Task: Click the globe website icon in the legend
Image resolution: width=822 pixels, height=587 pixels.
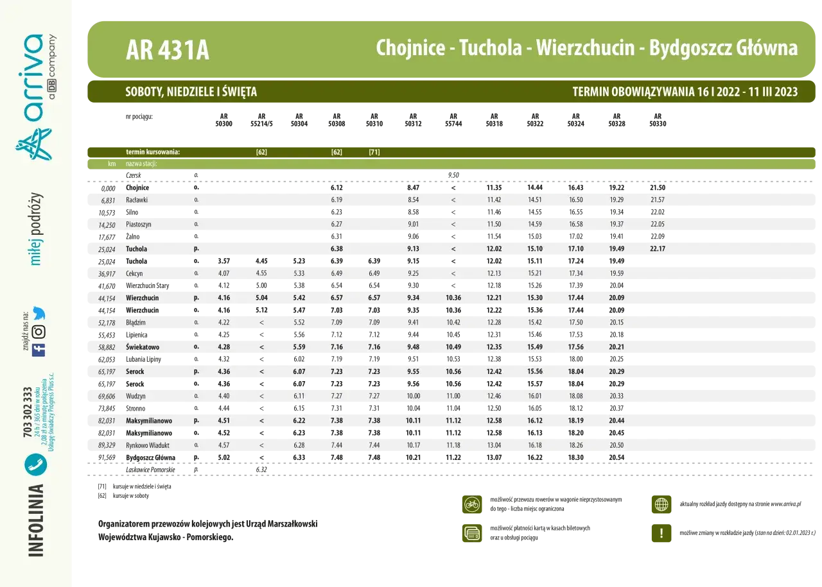Action: click(x=661, y=504)
